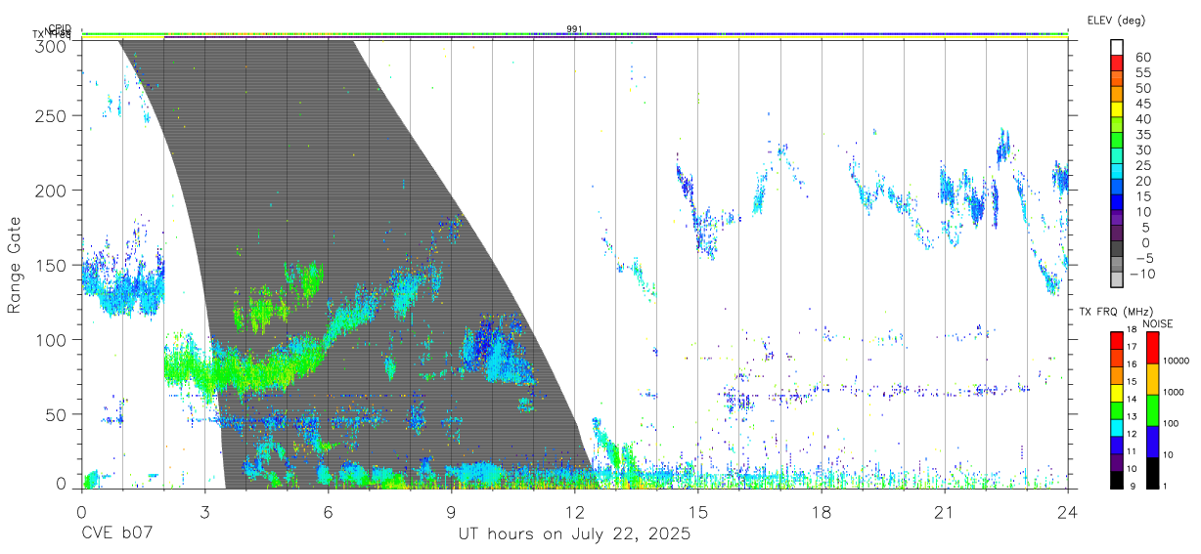Click the white top segment of ELEV colorbar
Image resolution: width=1201 pixels, height=554 pixels.
[1117, 48]
